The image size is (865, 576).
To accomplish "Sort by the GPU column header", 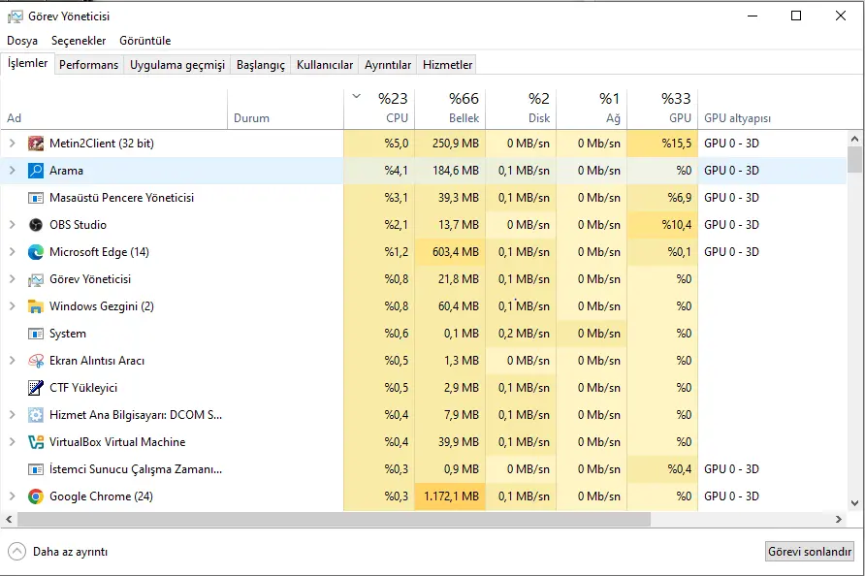I will click(x=662, y=109).
